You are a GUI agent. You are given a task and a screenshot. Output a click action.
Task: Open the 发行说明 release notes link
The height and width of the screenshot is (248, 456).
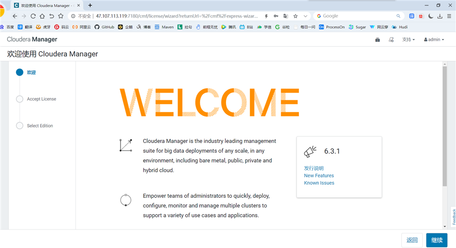click(x=314, y=168)
